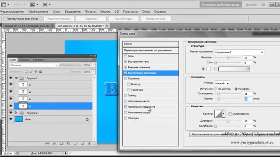Click the screen mode icon in top bar
This screenshot has height=157, width=280.
coord(3,4)
